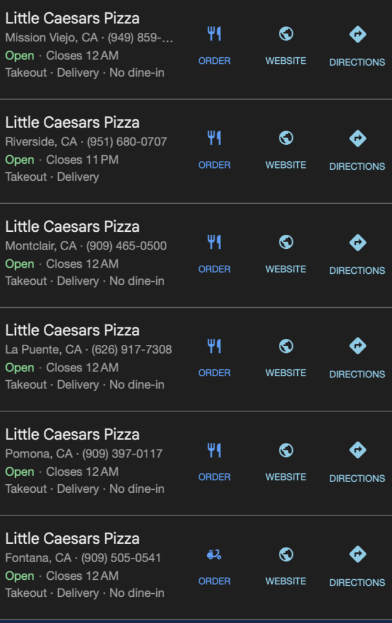Screen dimensions: 392x623
Task: Open the Fontana location Website globe
Action: (x=286, y=554)
